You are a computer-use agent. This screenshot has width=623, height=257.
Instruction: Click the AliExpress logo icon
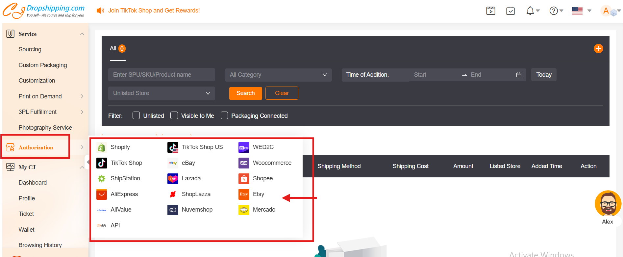[x=102, y=194]
